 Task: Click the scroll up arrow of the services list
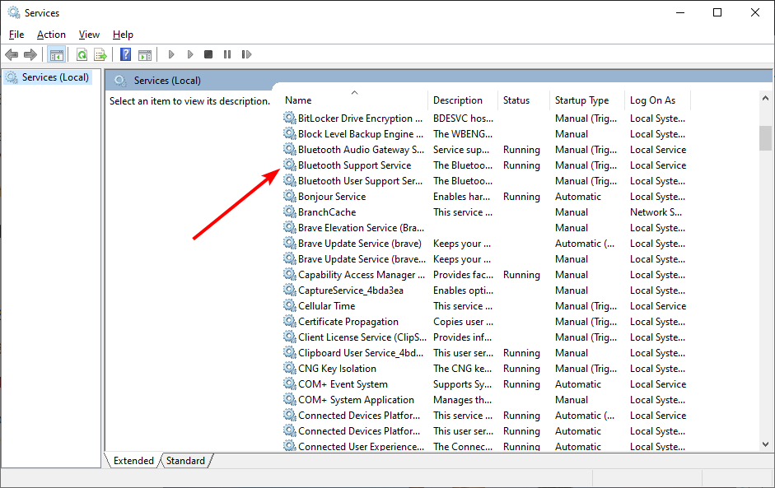766,98
